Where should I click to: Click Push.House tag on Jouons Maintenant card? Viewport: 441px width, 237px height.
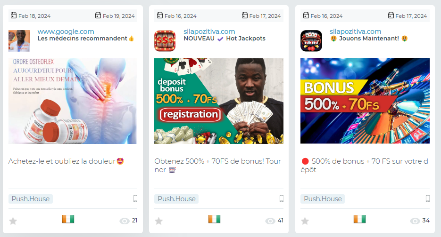[x=323, y=199]
